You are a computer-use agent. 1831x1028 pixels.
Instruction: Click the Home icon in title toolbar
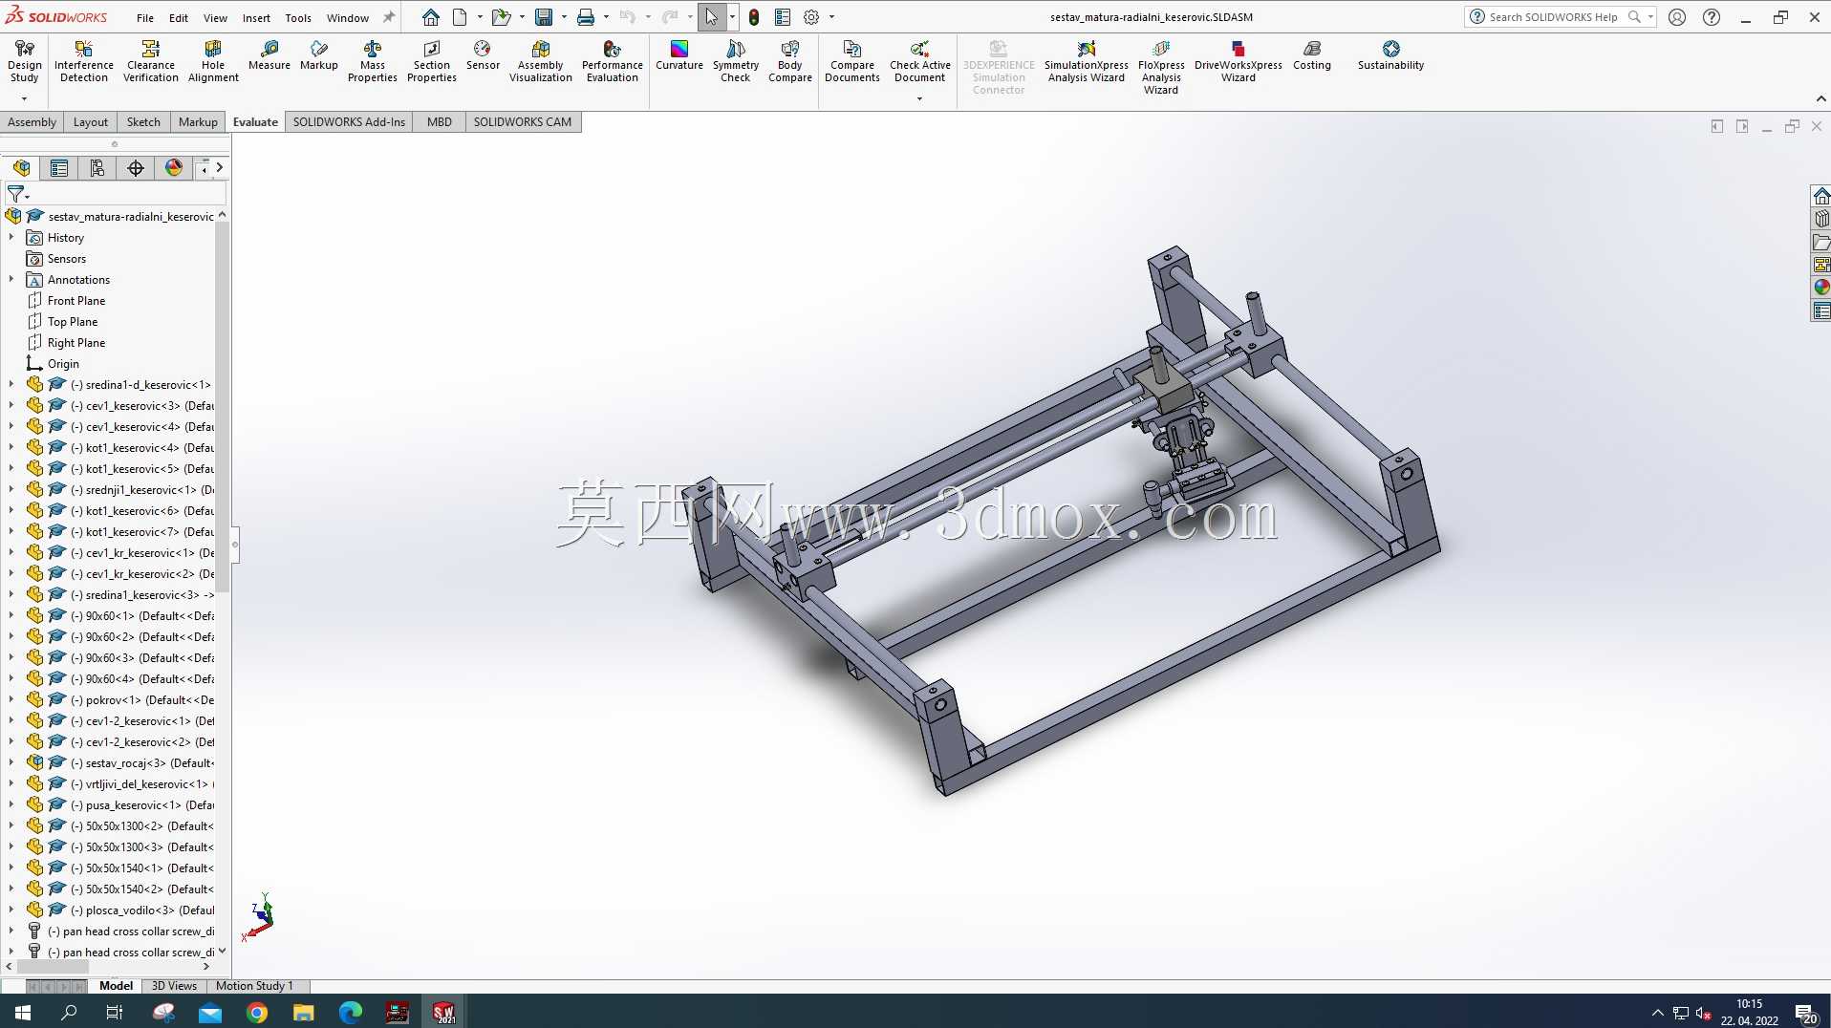coord(431,17)
